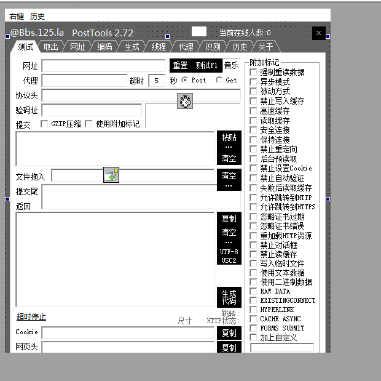Click the stopwatch timer icon
This screenshot has width=381, height=381.
pyautogui.click(x=185, y=101)
